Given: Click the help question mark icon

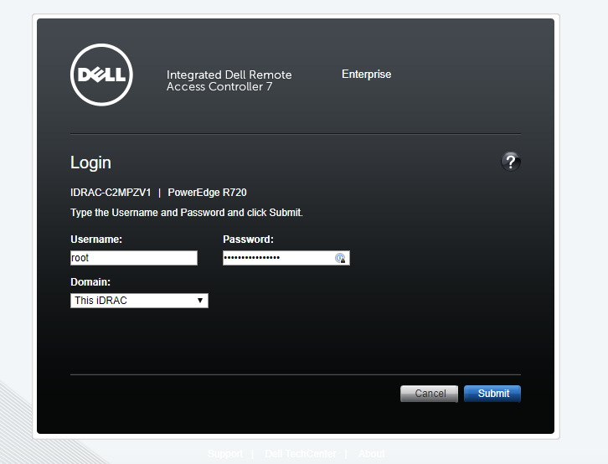Looking at the screenshot, I should coord(511,162).
